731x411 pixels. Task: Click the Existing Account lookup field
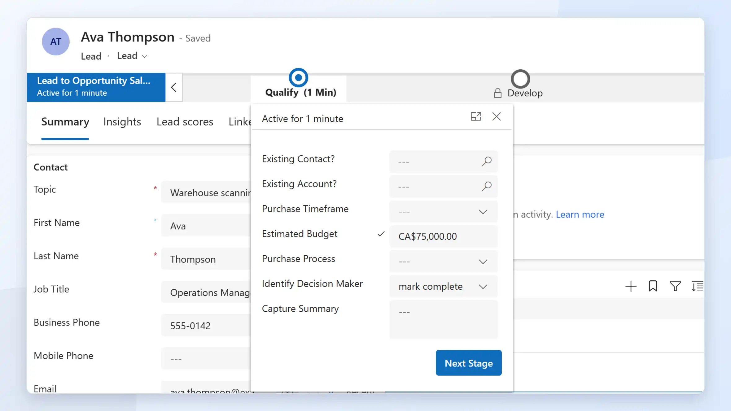point(443,187)
